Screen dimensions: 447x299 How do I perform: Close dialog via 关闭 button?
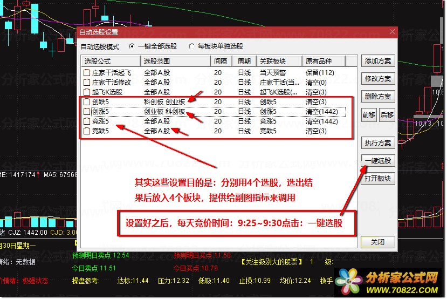(378, 242)
